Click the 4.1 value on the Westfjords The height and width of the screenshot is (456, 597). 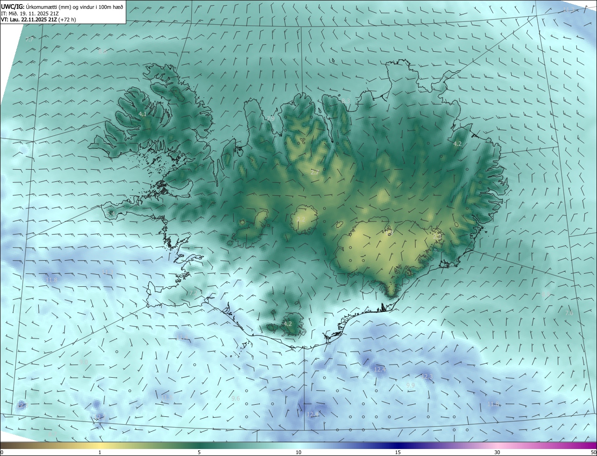pyautogui.click(x=143, y=114)
